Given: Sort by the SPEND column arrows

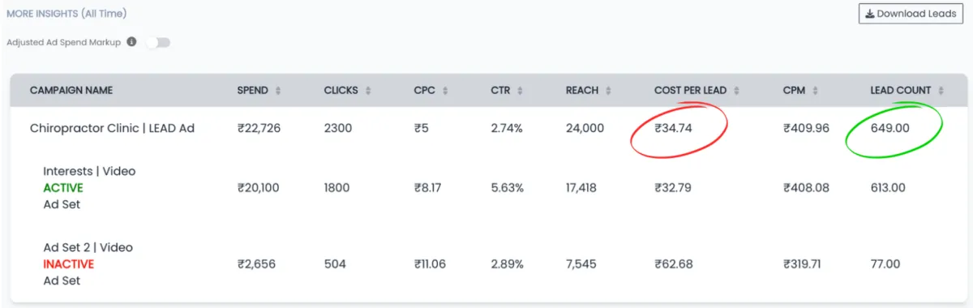Looking at the screenshot, I should pos(278,91).
